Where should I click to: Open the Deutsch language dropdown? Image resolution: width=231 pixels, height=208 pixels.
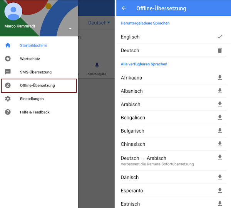coord(99,23)
